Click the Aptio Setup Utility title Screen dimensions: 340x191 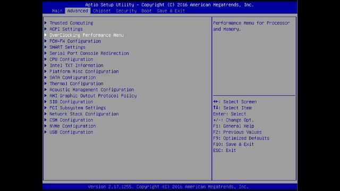pyautogui.click(x=169, y=5)
